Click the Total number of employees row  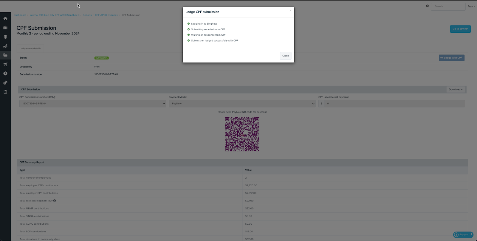tap(242, 178)
